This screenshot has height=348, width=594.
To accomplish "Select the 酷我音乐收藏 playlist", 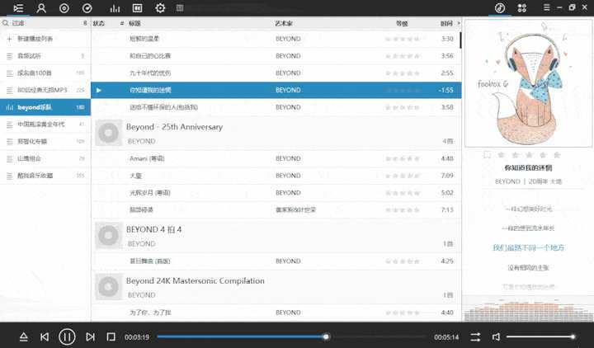I will tap(45, 176).
